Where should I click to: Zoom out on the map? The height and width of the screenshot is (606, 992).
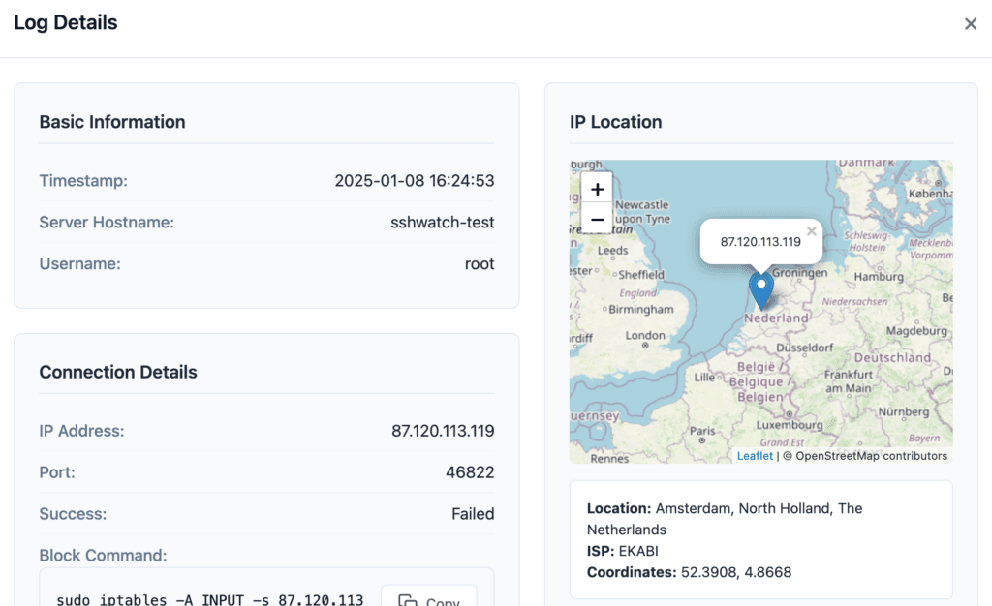click(x=597, y=220)
